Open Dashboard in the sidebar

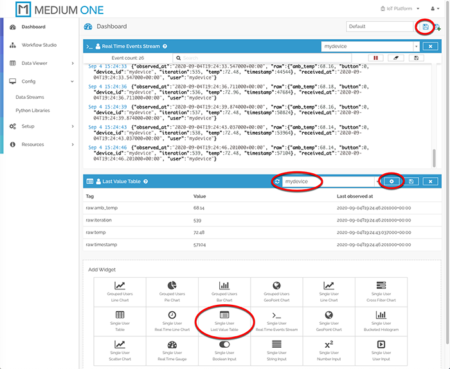[33, 27]
